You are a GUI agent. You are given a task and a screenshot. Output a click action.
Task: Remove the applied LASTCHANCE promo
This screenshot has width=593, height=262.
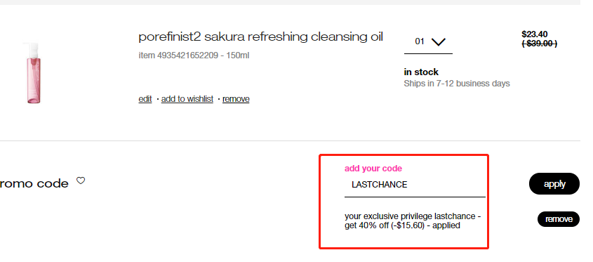(x=559, y=219)
